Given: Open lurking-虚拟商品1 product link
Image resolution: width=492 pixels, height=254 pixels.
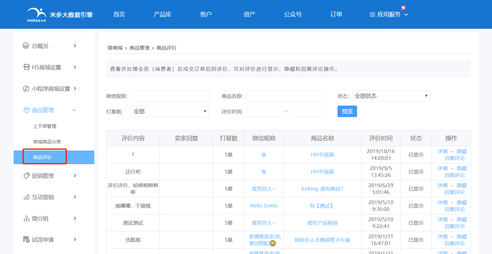Looking at the screenshot, I should (322, 189).
